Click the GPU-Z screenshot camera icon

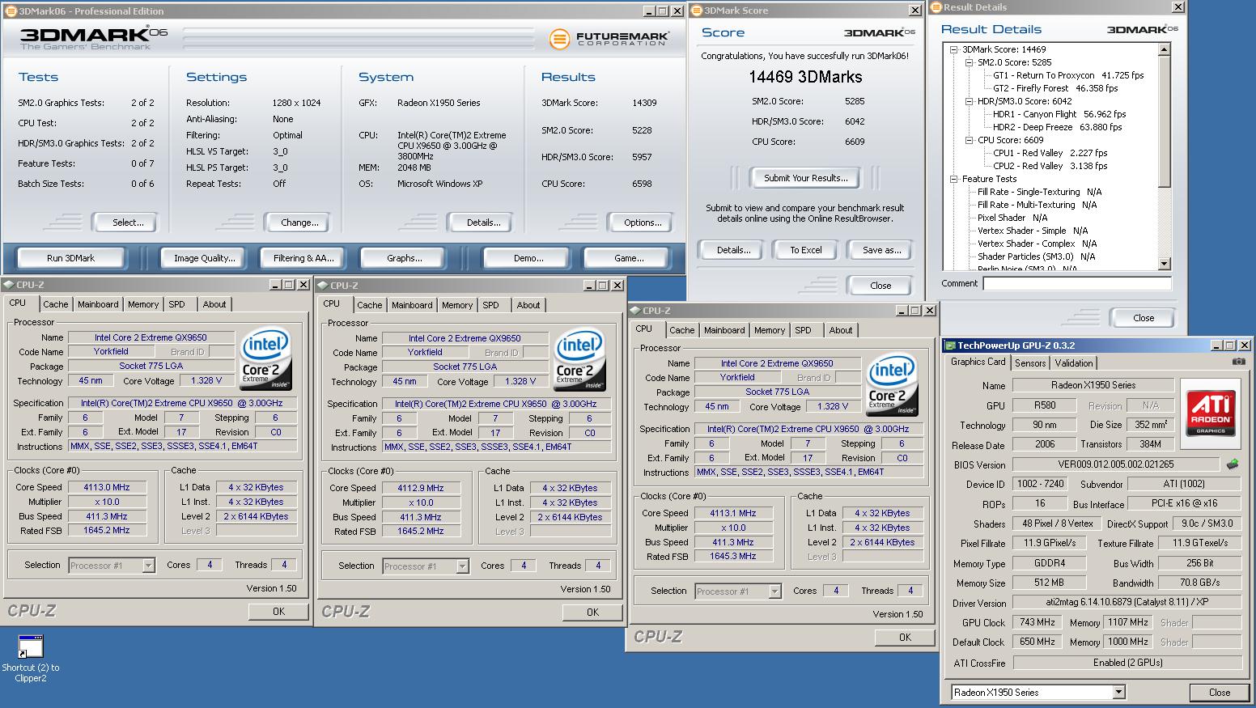[x=1239, y=362]
